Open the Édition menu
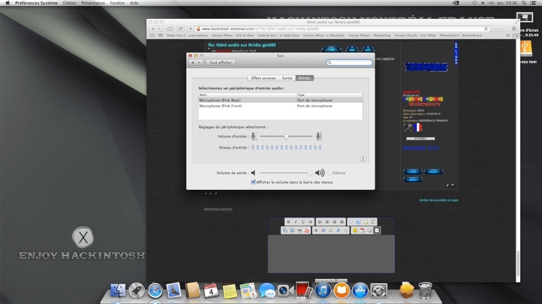542x304 pixels. click(69, 3)
